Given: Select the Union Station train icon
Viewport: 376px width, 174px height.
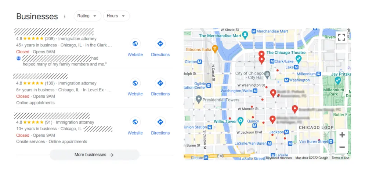Looking at the screenshot, I should tap(210, 127).
